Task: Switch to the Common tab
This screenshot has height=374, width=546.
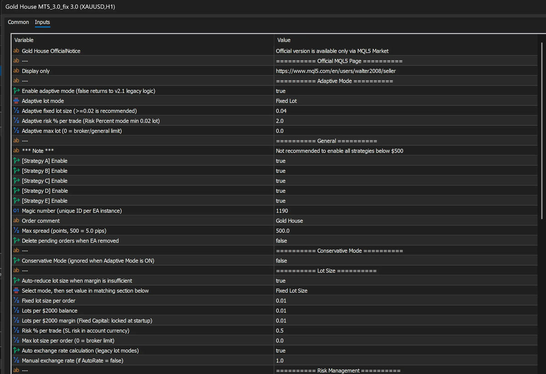Action: (18, 22)
